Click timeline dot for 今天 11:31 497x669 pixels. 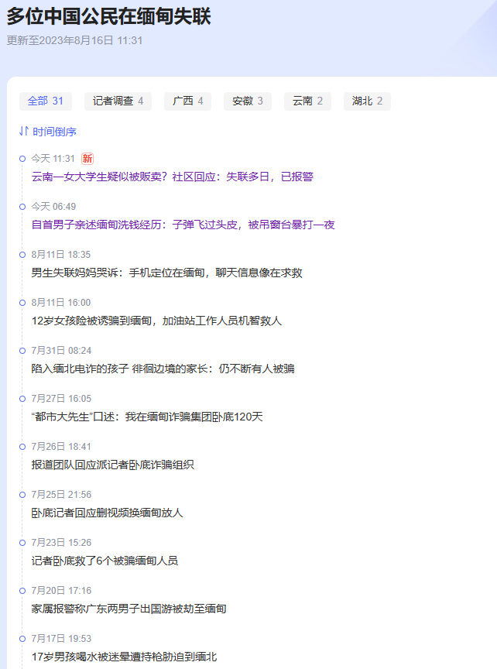click(x=22, y=159)
